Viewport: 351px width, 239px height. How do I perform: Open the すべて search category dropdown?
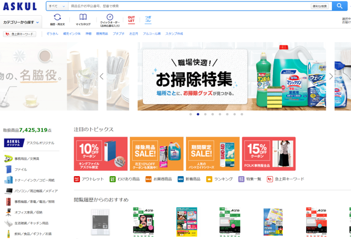[57, 6]
